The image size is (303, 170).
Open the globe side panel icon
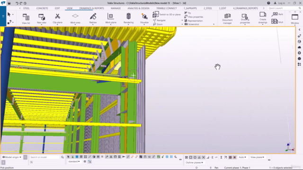click(299, 42)
